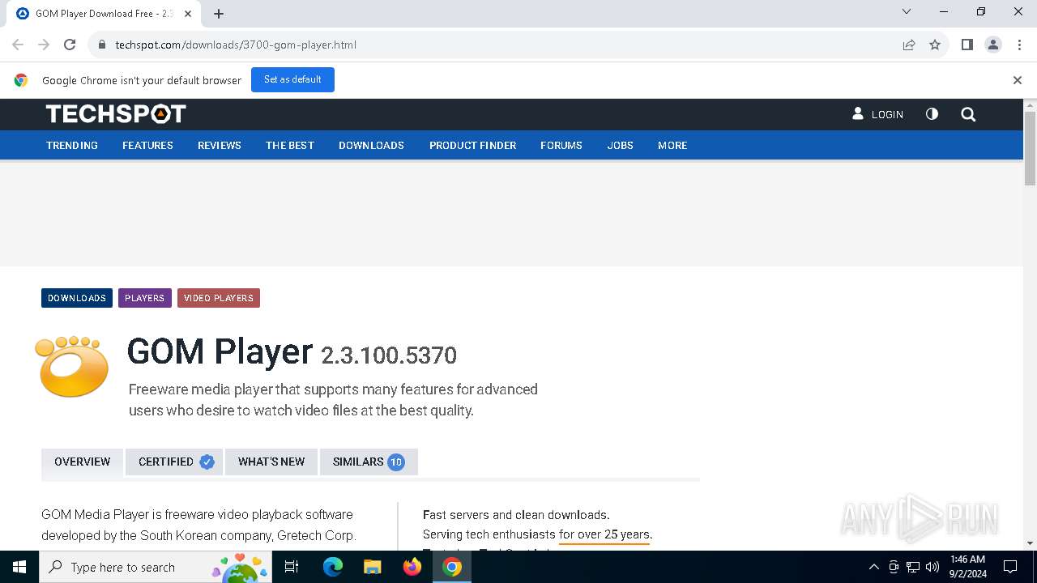Click the Similars count badge 10

click(x=395, y=462)
